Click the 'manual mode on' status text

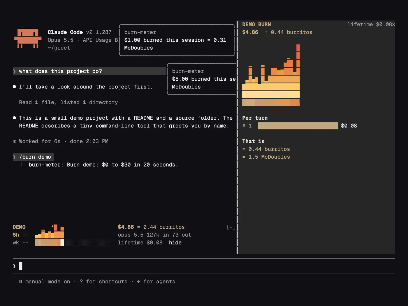[x=48, y=282]
